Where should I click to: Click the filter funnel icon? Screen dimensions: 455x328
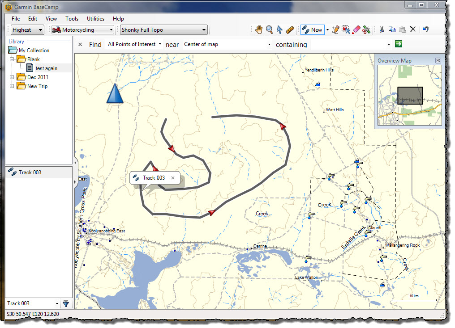66,303
